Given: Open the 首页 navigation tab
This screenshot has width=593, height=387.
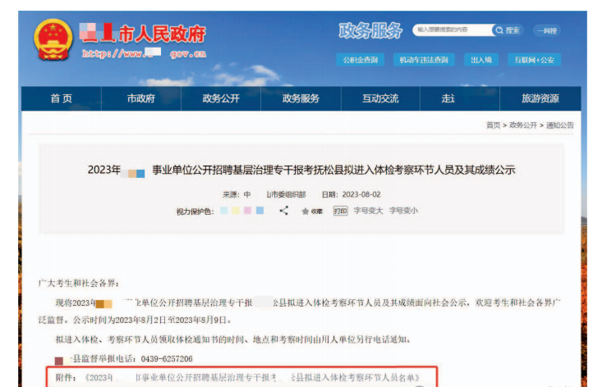Looking at the screenshot, I should coord(61,98).
